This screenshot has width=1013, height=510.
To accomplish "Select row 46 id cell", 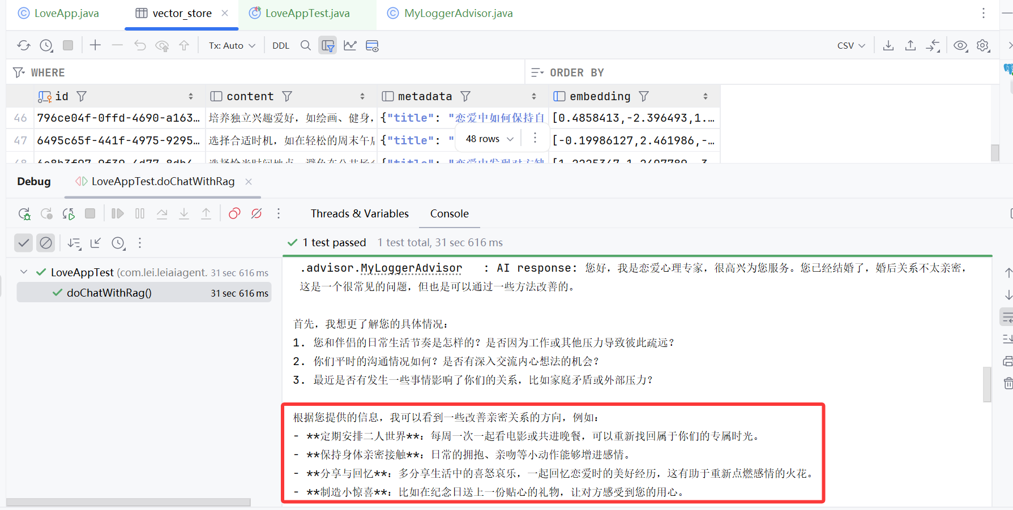I will [119, 118].
